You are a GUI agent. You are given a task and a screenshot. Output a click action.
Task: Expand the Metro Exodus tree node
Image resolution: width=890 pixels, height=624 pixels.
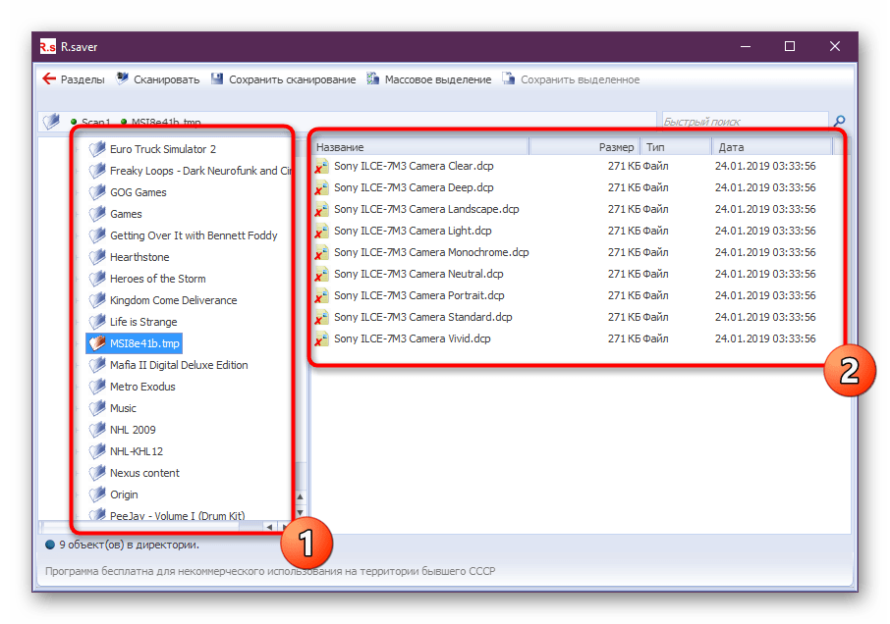coord(78,389)
